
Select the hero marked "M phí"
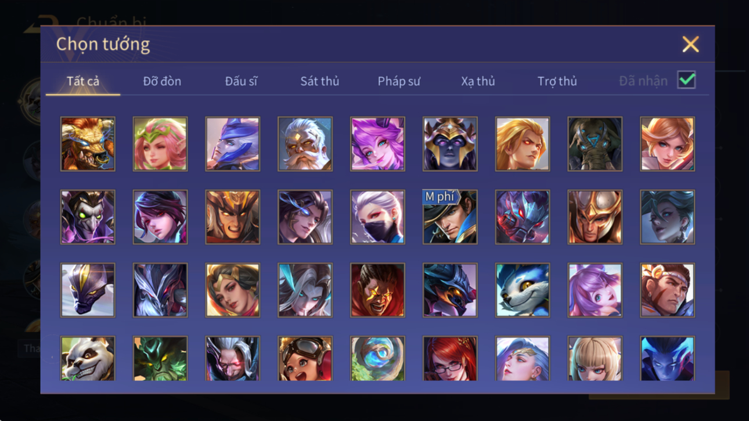click(x=450, y=217)
